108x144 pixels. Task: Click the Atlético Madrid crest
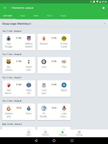tap(29, 39)
